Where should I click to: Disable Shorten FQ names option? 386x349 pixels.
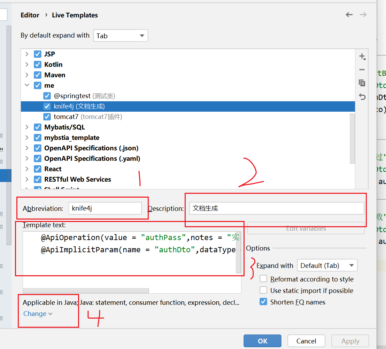pyautogui.click(x=263, y=302)
